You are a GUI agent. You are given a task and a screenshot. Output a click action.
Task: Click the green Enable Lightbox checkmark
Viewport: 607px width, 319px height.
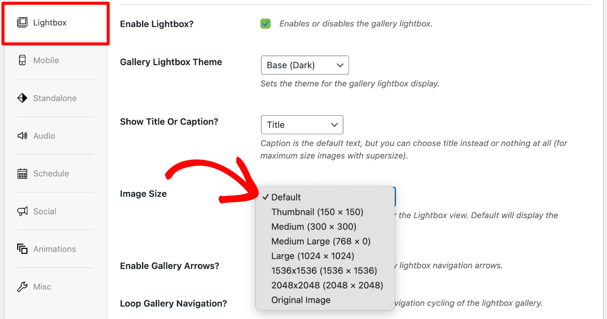pyautogui.click(x=265, y=23)
